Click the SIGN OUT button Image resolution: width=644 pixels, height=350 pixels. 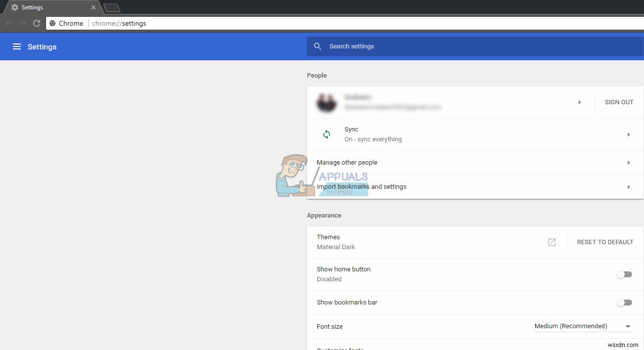618,102
